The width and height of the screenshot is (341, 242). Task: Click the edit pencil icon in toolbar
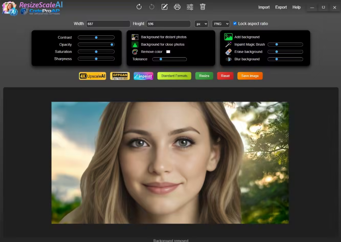165,7
